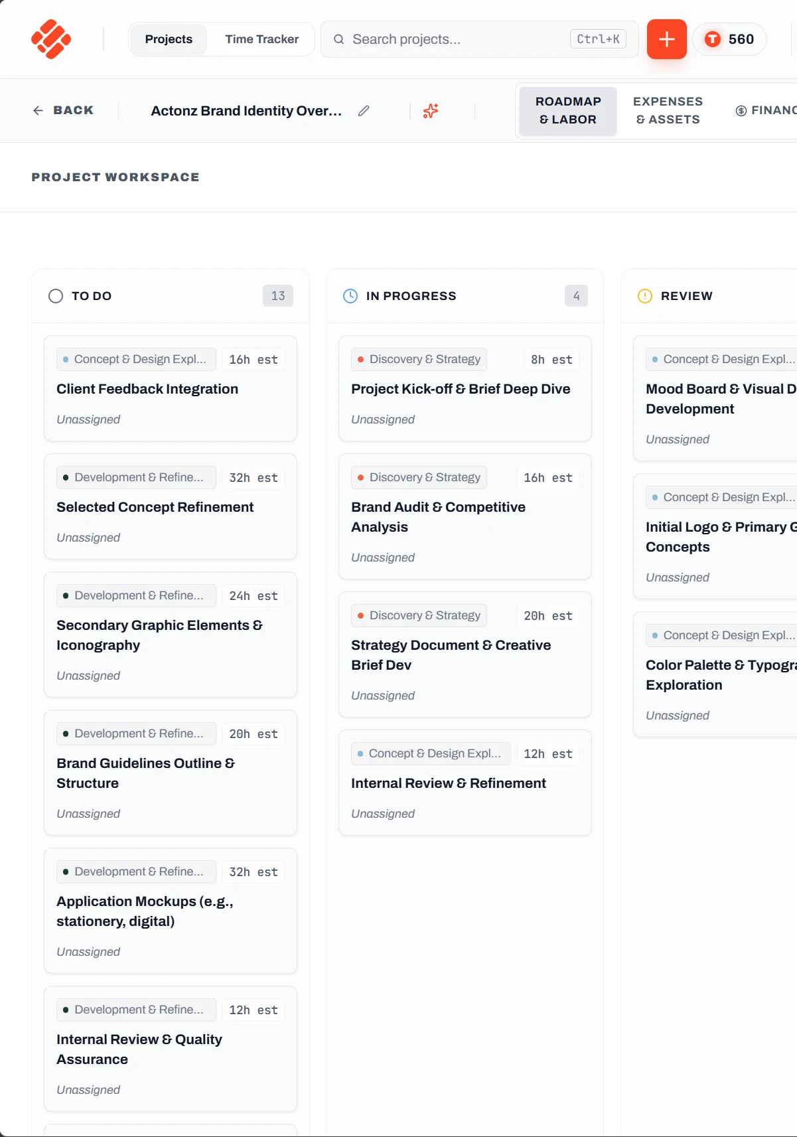Click 12h est on Internal Review & Refinement

click(x=548, y=754)
